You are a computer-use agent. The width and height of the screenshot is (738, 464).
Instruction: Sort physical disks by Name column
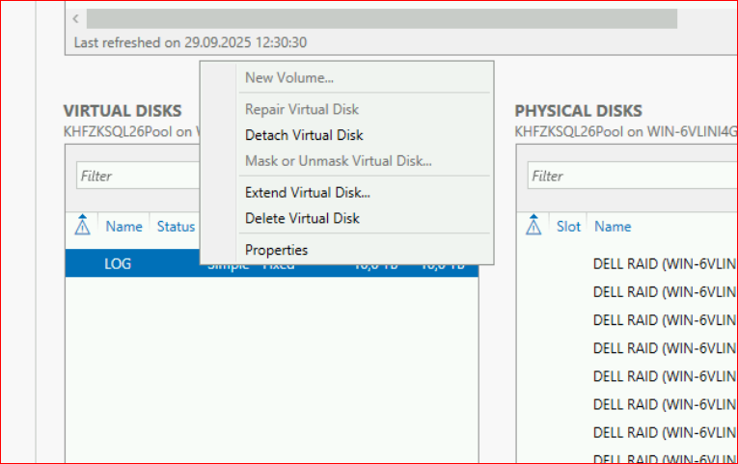point(613,227)
